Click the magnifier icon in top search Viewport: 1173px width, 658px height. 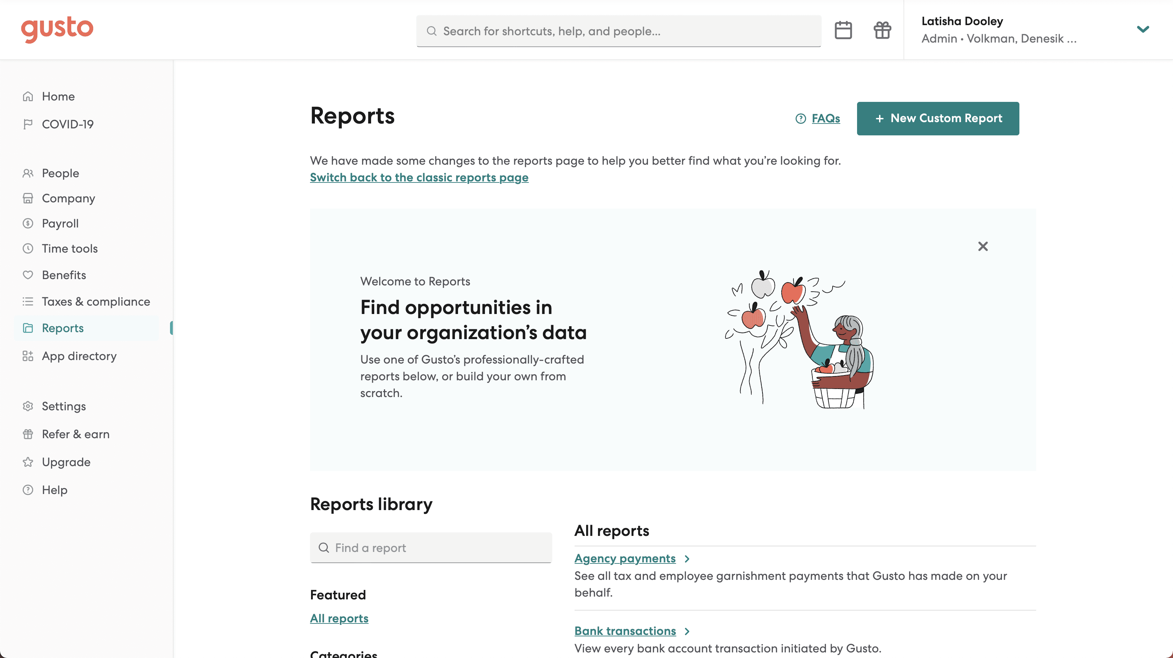tap(431, 31)
